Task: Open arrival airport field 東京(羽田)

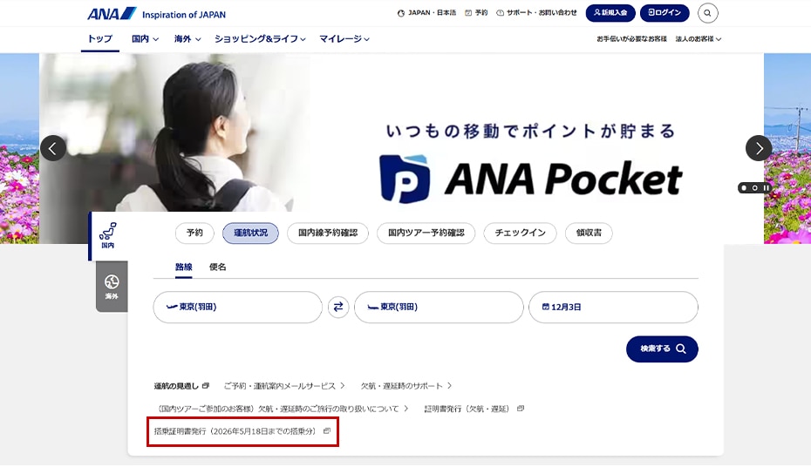Action: pos(439,308)
